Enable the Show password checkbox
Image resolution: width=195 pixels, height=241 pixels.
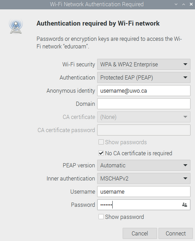point(101,217)
